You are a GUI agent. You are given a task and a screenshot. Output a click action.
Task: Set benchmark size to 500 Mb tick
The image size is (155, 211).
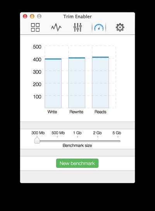57,137
